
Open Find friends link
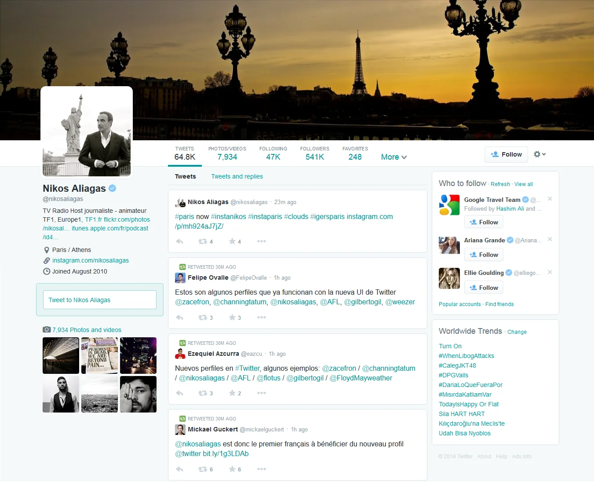[499, 304]
